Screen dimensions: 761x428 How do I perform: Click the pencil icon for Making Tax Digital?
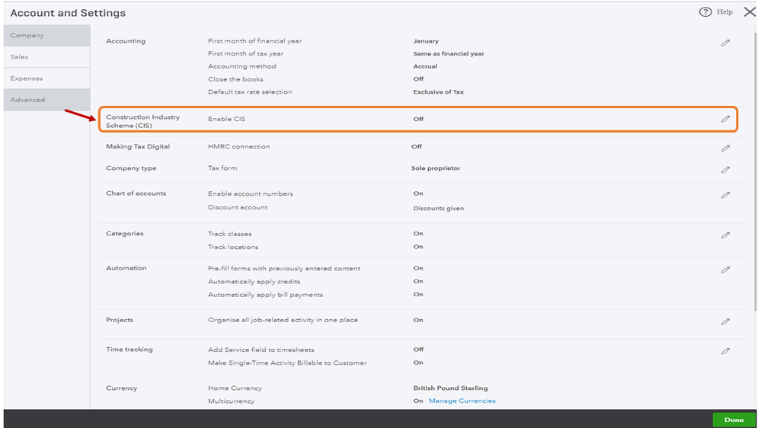(725, 149)
